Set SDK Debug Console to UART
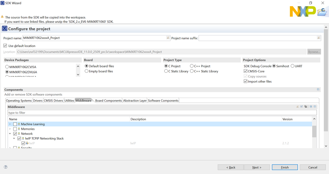329x174 pixels. coord(292,66)
